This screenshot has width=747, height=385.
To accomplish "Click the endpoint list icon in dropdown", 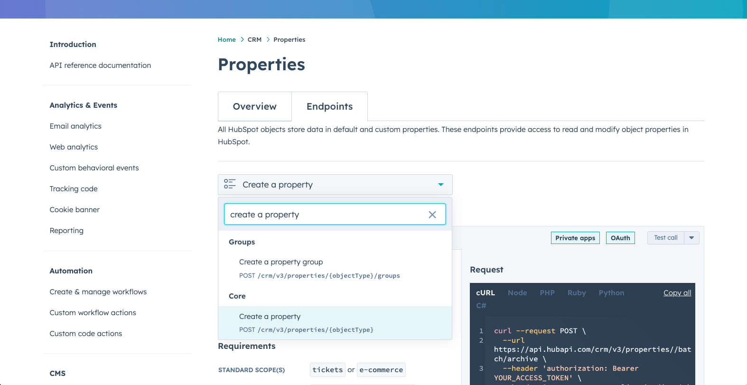I will point(230,184).
